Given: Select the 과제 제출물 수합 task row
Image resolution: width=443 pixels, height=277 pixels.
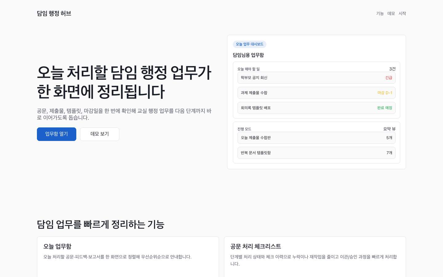Looking at the screenshot, I should click(x=317, y=93).
